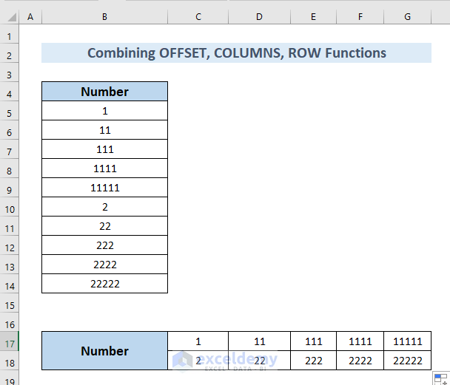
Task: Click cell F18 containing 2222
Action: tap(360, 361)
